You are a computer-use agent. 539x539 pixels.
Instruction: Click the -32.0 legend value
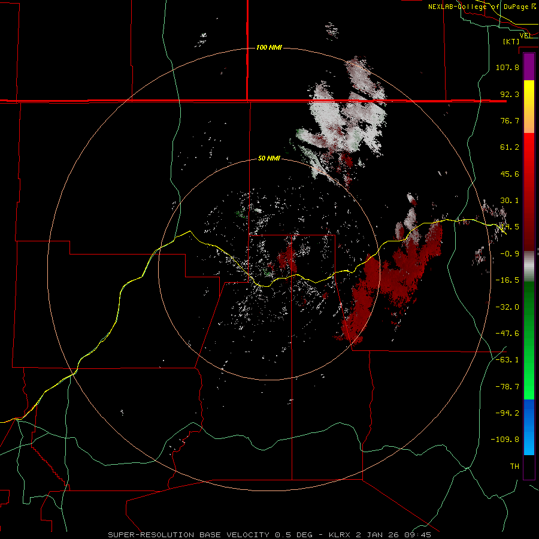507,307
